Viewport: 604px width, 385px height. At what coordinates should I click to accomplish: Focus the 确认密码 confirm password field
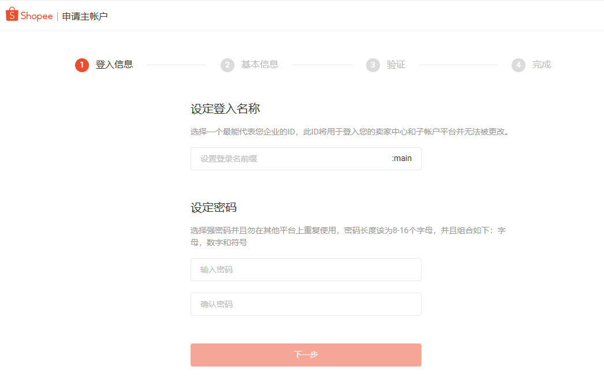click(305, 304)
